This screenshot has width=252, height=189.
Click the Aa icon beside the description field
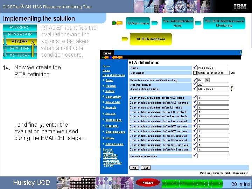tap(233, 73)
